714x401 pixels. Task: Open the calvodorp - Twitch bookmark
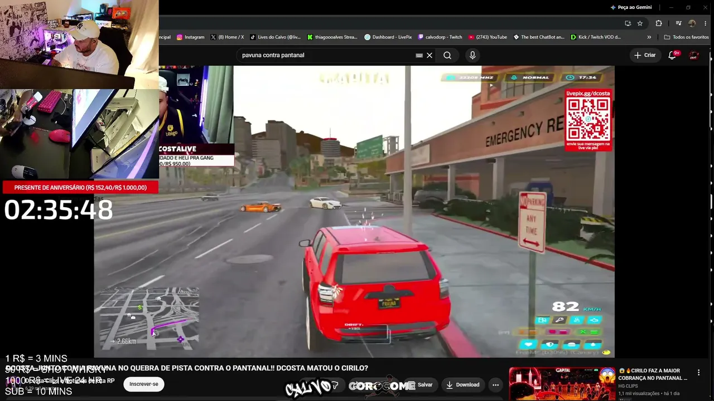click(x=440, y=37)
